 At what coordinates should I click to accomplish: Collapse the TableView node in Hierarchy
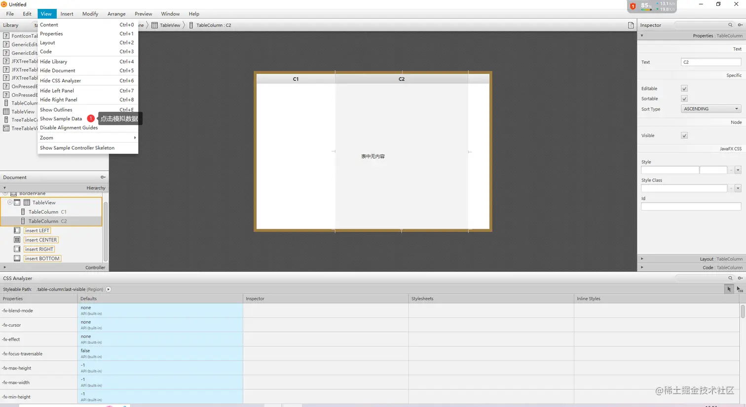[10, 202]
